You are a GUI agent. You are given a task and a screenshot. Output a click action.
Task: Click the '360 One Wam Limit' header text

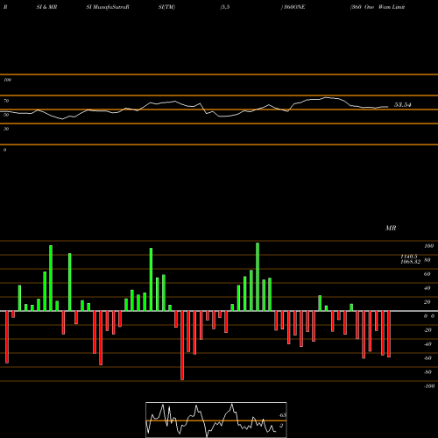pyautogui.click(x=378, y=7)
